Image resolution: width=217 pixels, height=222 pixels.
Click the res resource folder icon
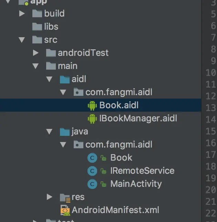(65, 197)
